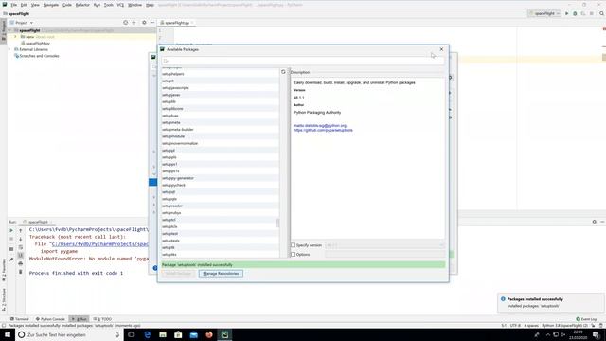Select setuppy-generator in the package list
Screen dimensions: 606x341
pyautogui.click(x=220, y=178)
